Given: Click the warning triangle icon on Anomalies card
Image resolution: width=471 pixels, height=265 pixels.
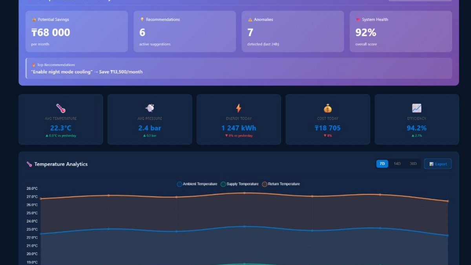Looking at the screenshot, I should click(250, 19).
